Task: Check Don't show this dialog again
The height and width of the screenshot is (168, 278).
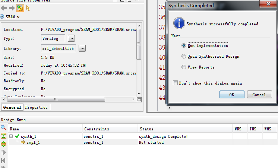Action: [176, 83]
